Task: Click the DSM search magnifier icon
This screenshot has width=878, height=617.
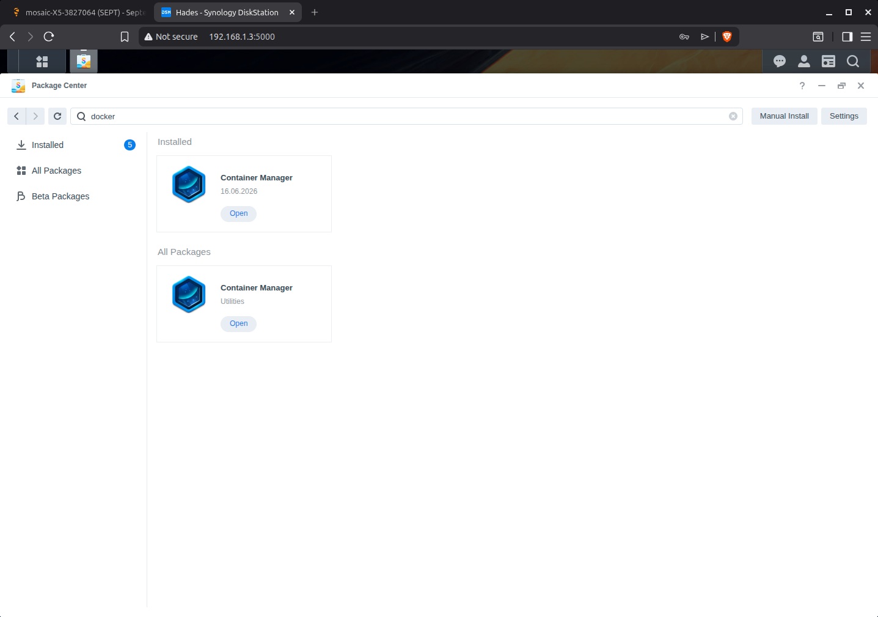Action: point(853,61)
